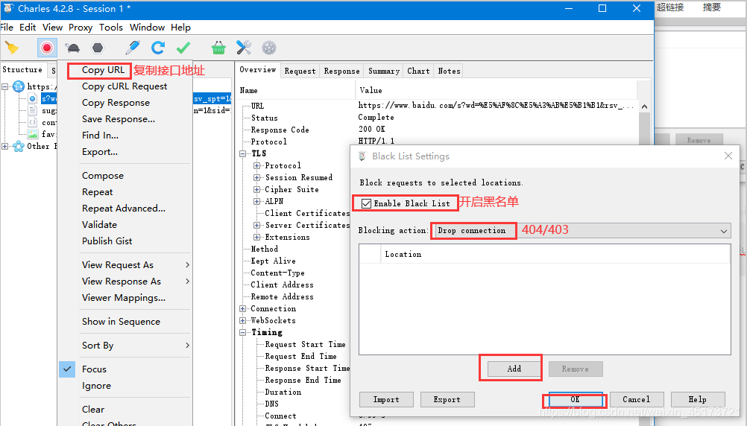Screen dimensions: 747x426
Task: Expand the TLS Protocol row
Action: tap(256, 165)
